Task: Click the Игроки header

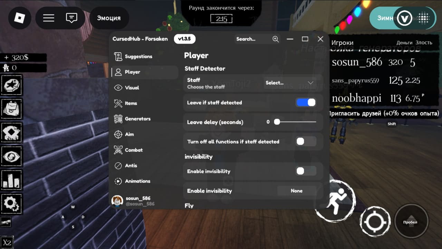Action: click(x=343, y=43)
